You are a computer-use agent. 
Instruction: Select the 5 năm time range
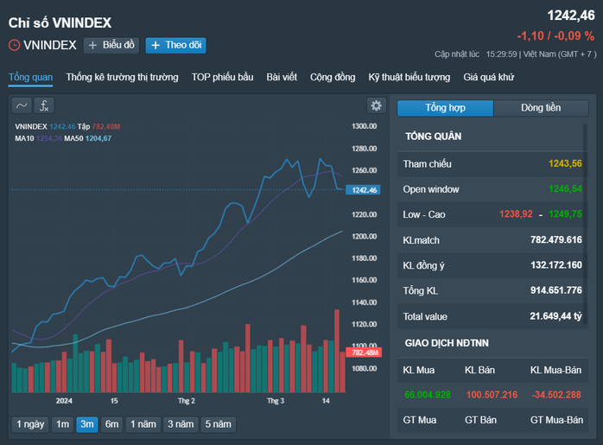[x=218, y=424]
